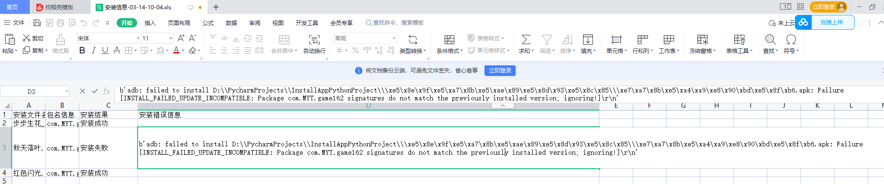
Task: Click the Symbol (符号) omega icon
Action: [x=791, y=39]
